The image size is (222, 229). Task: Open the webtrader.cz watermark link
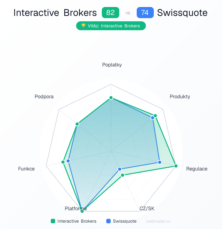(x=158, y=221)
